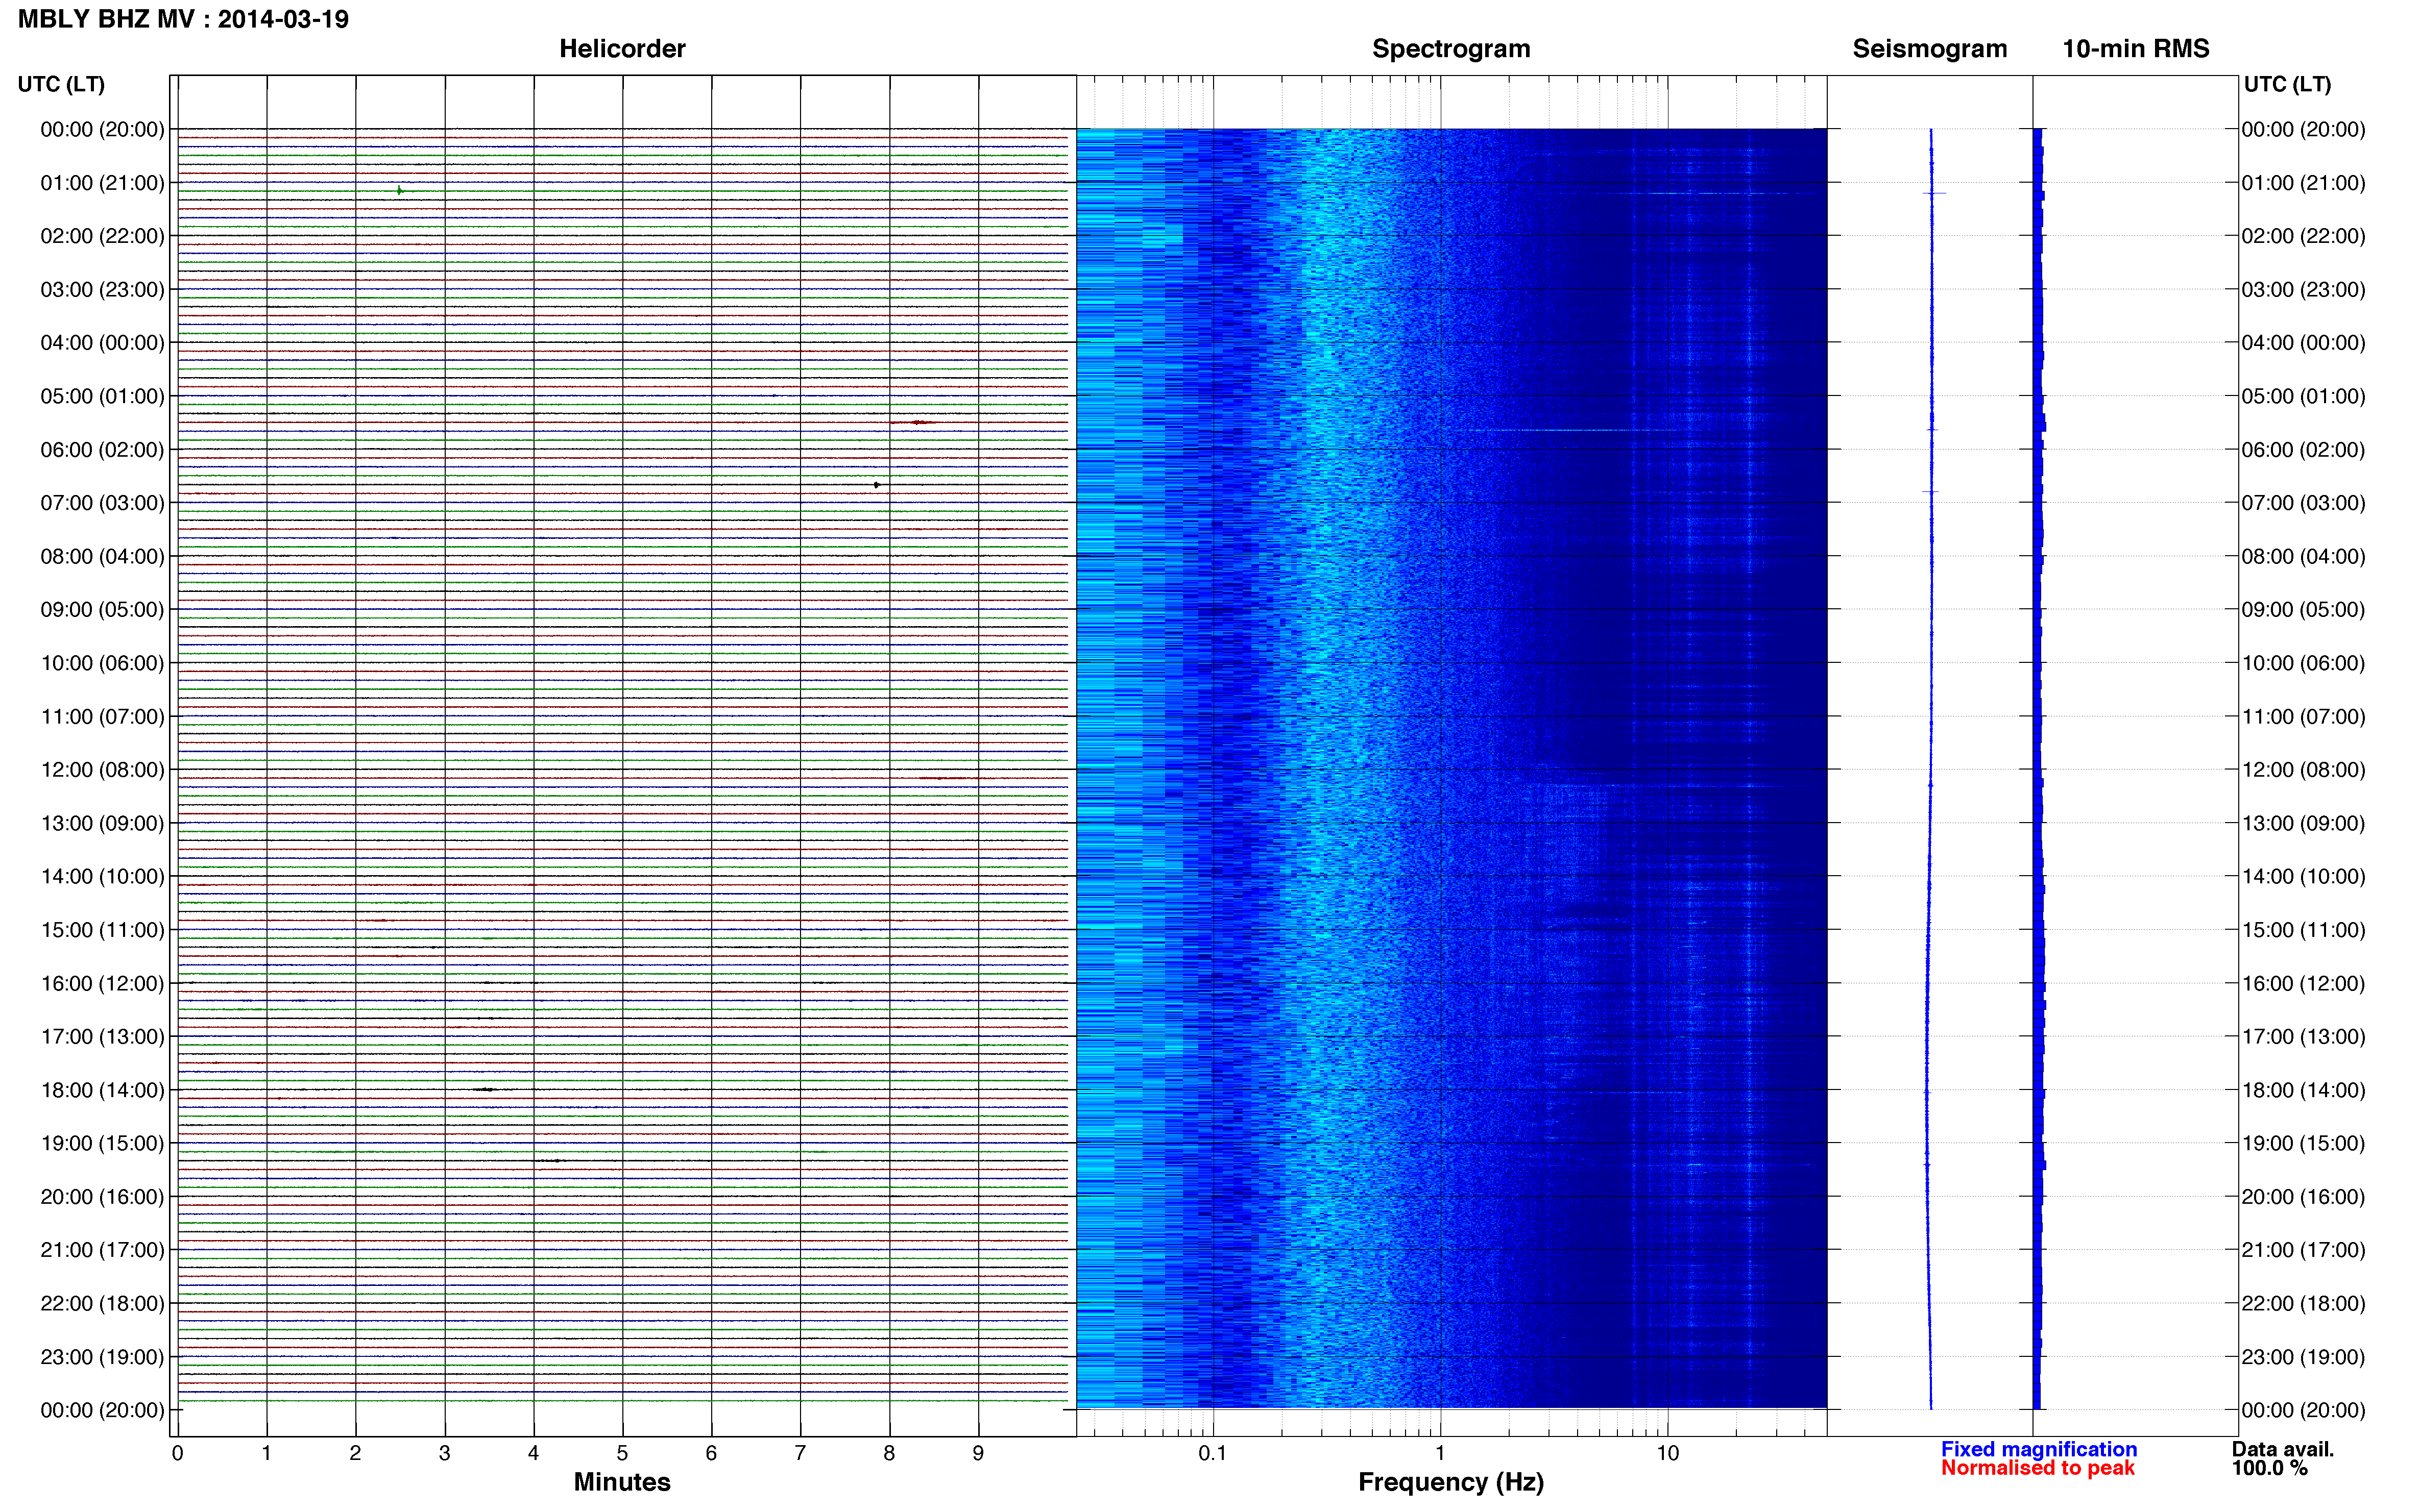The width and height of the screenshot is (2420, 1512).
Task: Click the 'Frequency (Hz)' x-axis label
Action: click(x=1450, y=1482)
